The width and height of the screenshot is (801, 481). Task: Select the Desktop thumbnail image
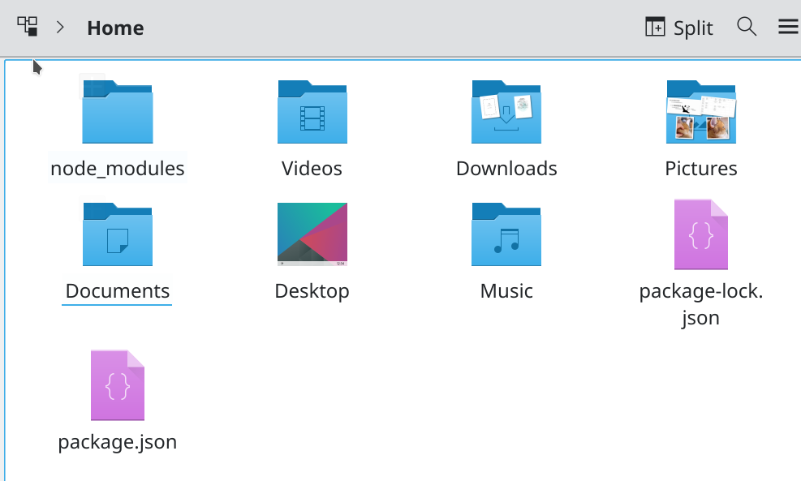pos(312,234)
